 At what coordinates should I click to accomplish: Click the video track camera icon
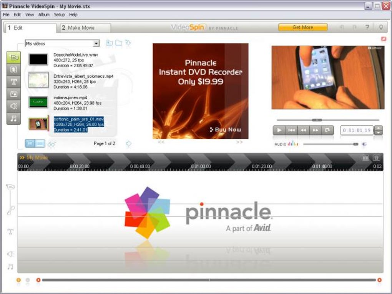(x=10, y=187)
